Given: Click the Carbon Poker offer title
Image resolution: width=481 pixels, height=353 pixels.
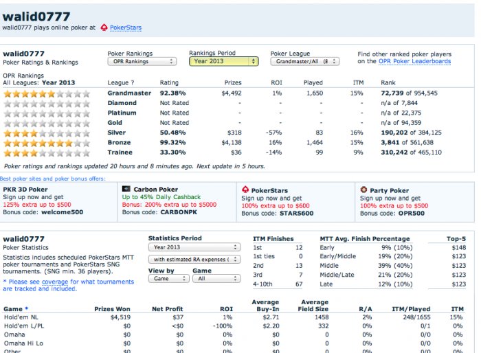Looking at the screenshot, I should point(156,190).
